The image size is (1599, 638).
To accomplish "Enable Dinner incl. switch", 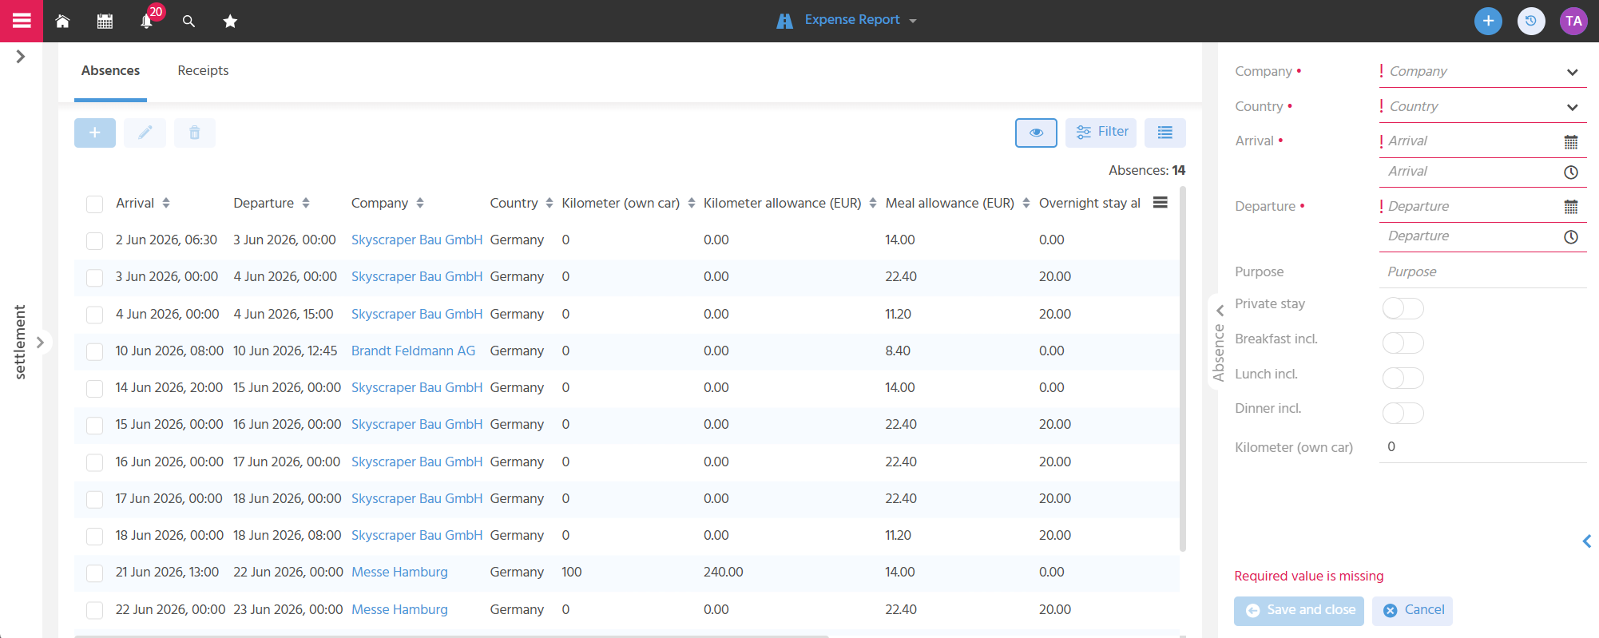I will (x=1403, y=413).
